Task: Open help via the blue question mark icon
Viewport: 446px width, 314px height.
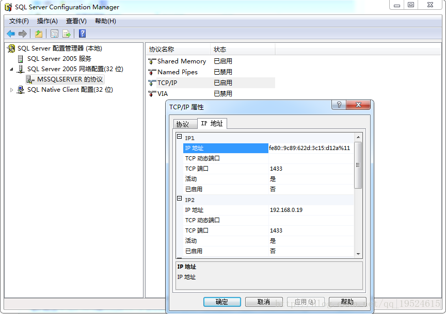Action: [x=82, y=34]
